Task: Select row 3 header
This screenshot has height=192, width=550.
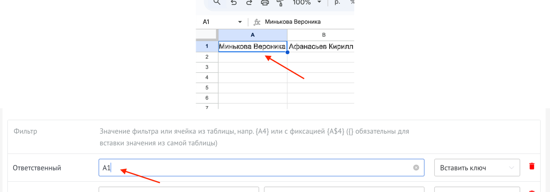Action: coord(207,67)
